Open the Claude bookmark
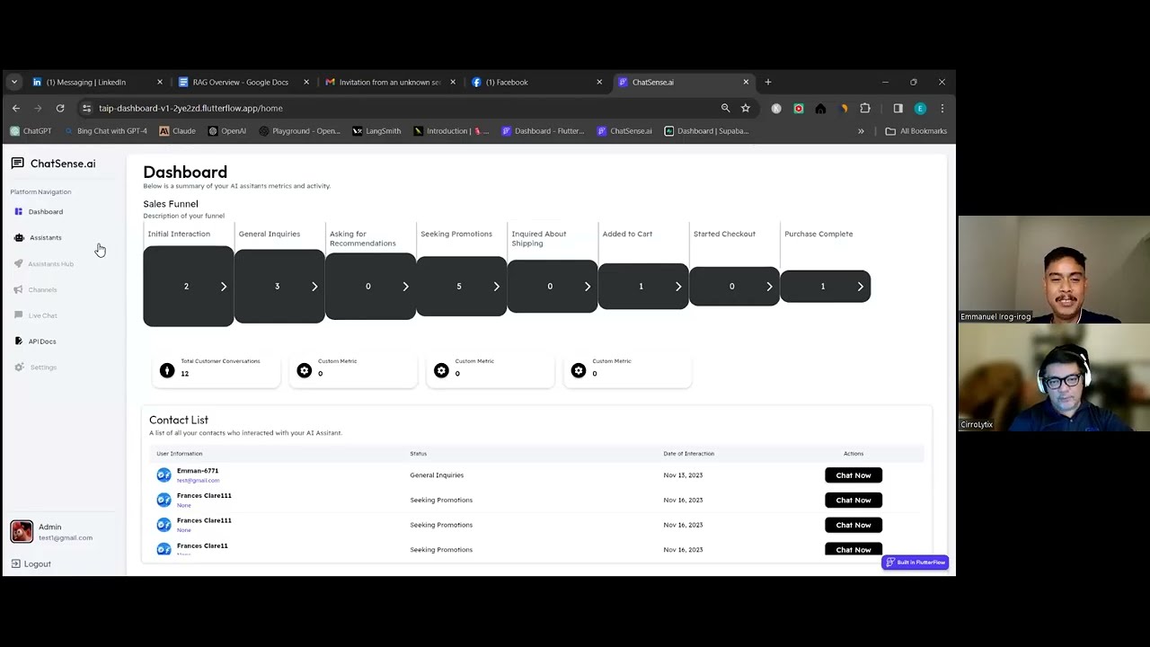 177,131
